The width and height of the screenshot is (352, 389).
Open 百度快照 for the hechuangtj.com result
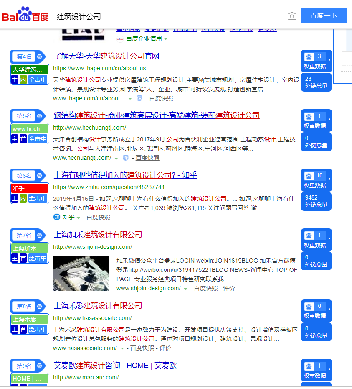point(147,158)
